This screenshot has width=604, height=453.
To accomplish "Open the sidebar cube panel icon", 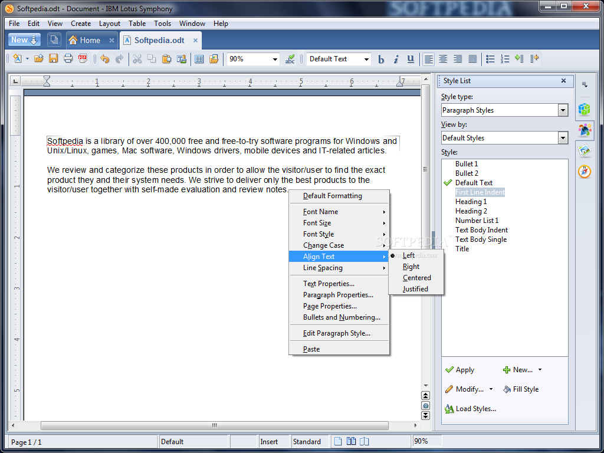I will click(x=585, y=109).
